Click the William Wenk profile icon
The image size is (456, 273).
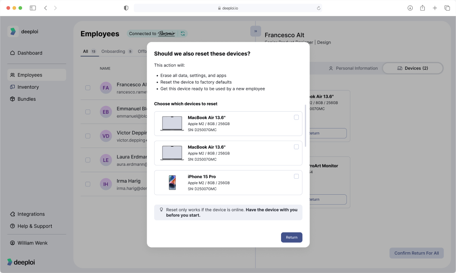tap(12, 243)
